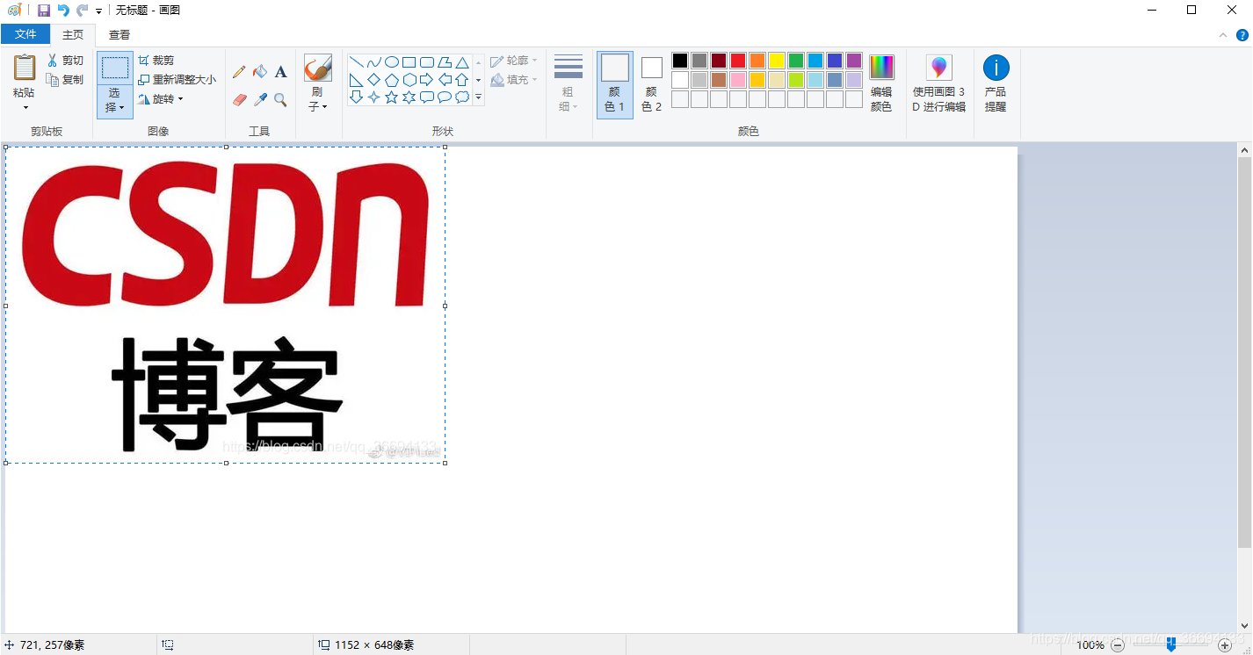Click the rectangular selection tool icon
Screen dimensions: 1253x655
pyautogui.click(x=115, y=68)
